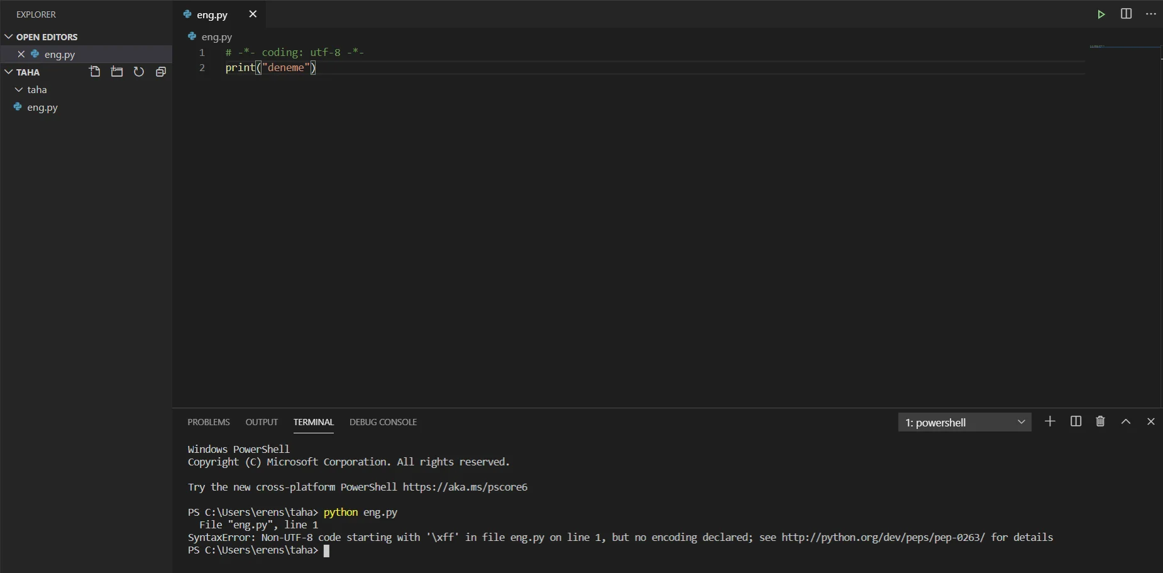Viewport: 1163px width, 573px height.
Task: Collapse the OPEN EDITORS section
Action: (9, 37)
